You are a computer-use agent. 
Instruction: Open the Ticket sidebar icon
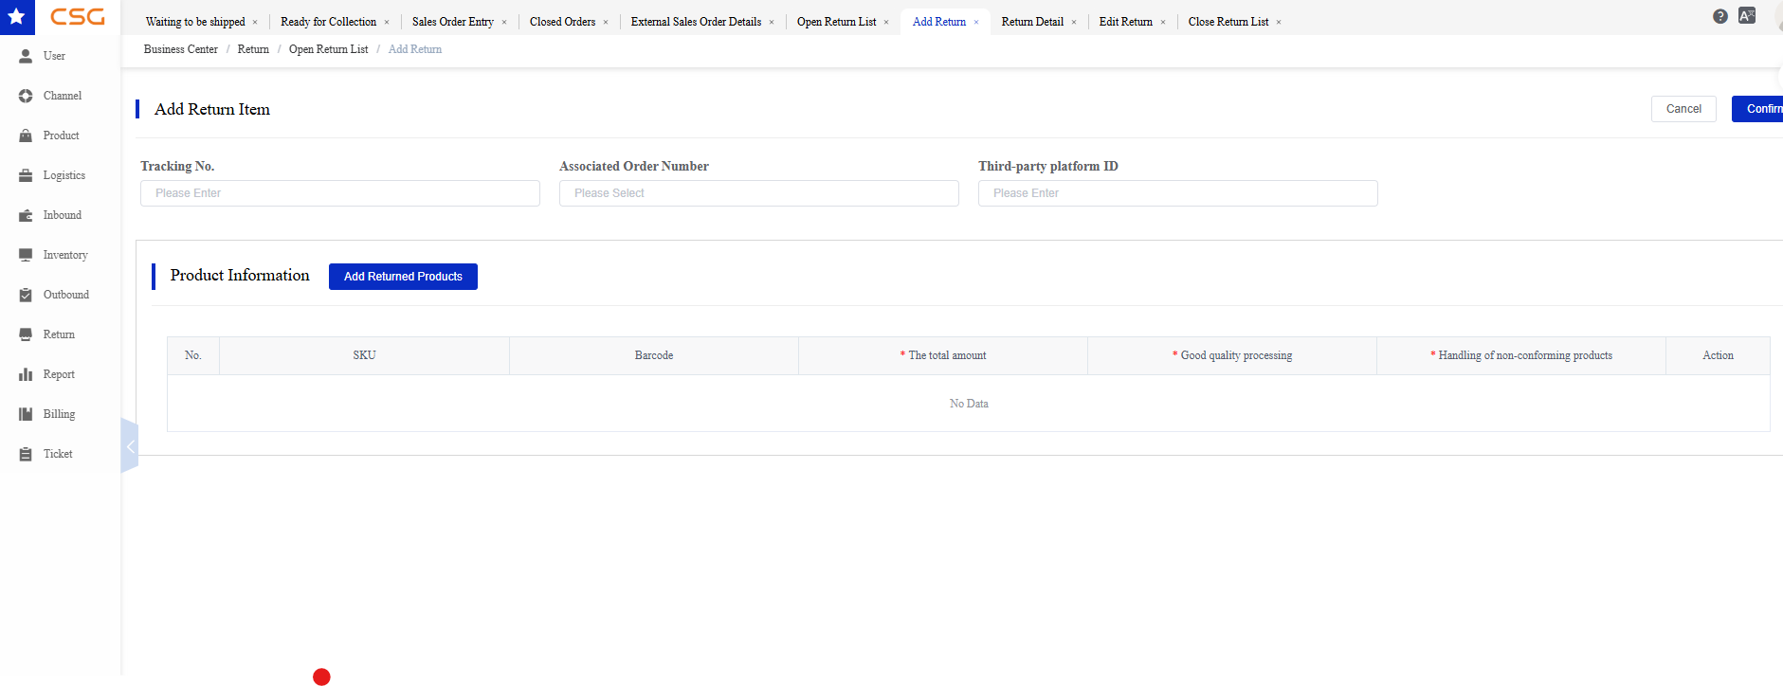click(x=26, y=454)
